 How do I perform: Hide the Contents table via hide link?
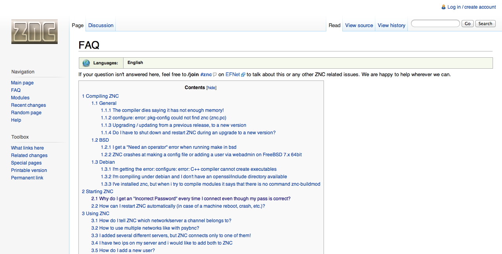click(211, 88)
